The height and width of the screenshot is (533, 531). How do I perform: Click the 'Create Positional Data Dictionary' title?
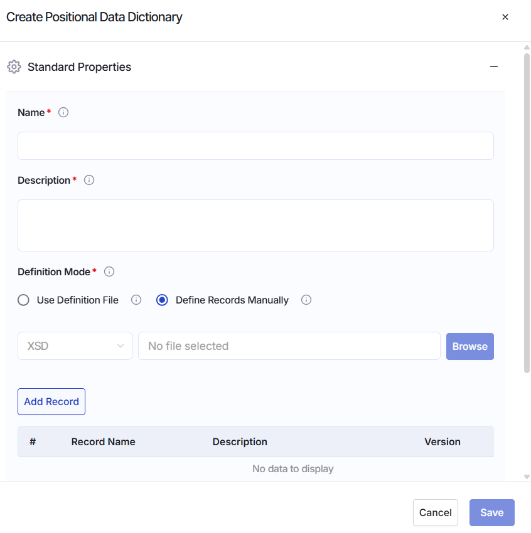coord(94,17)
